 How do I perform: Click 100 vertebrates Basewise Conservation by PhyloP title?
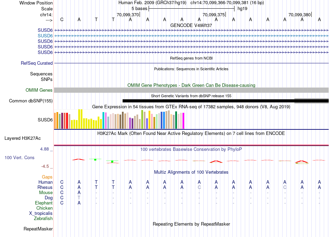[x=191, y=149]
